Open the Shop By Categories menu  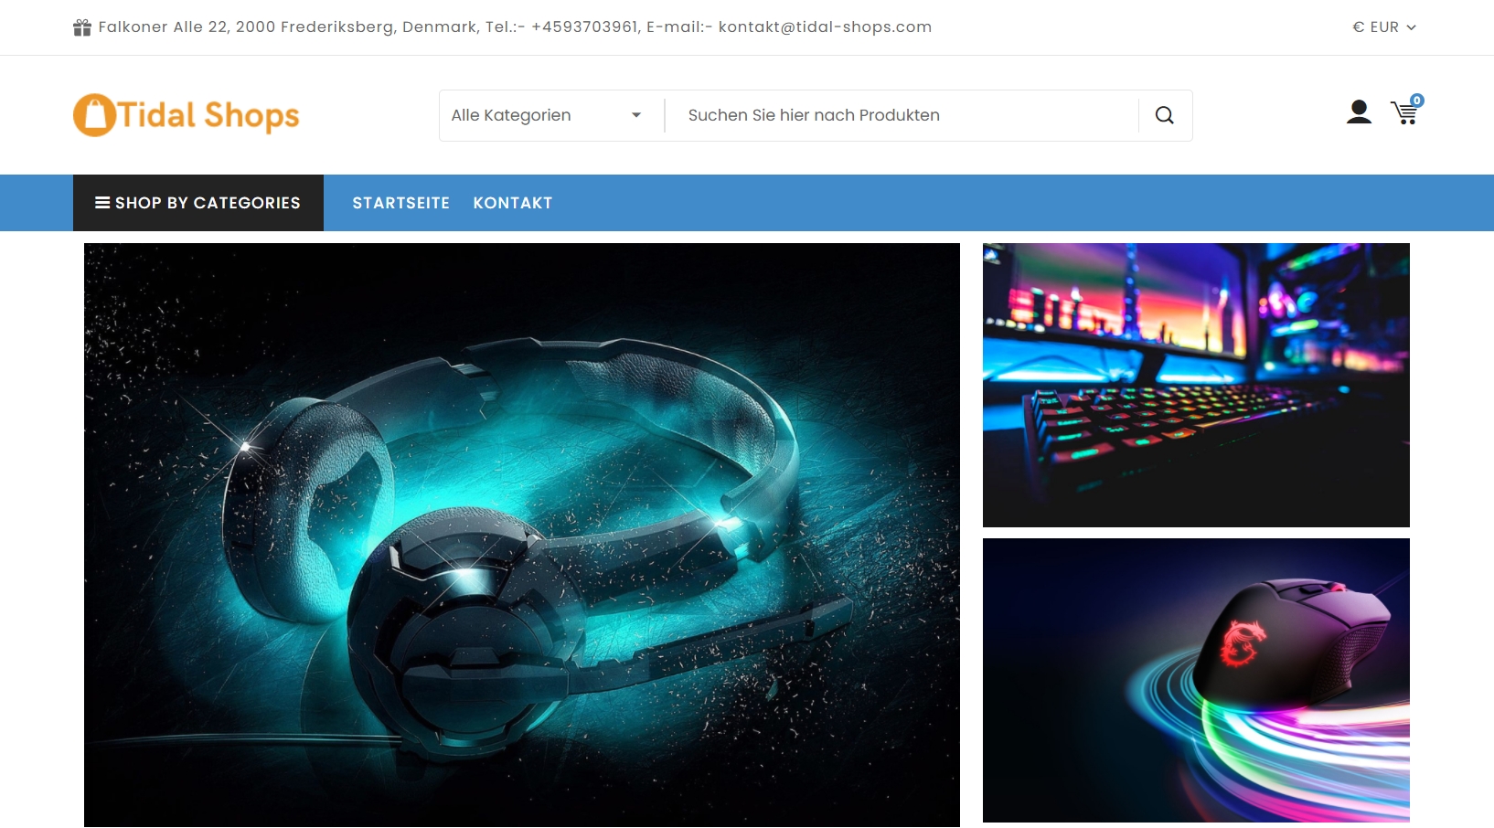point(198,203)
